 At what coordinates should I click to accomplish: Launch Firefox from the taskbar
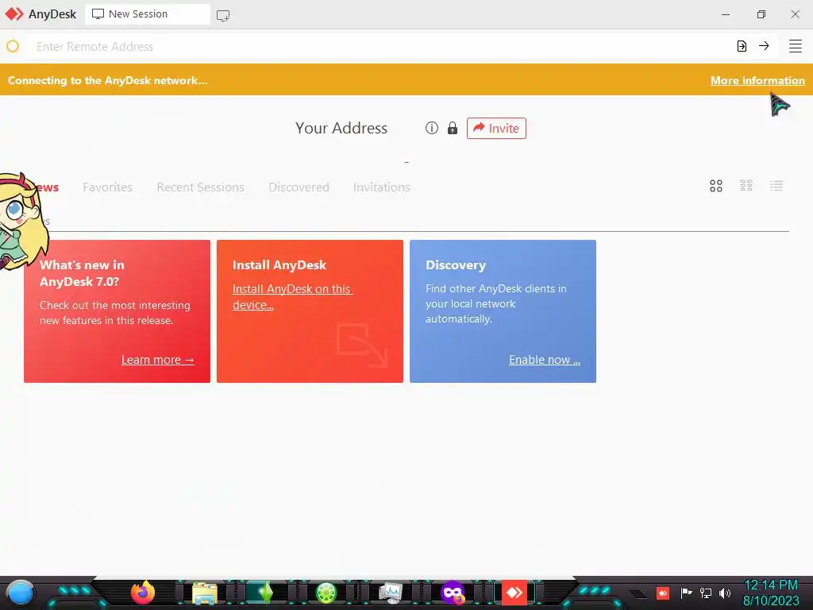pyautogui.click(x=143, y=593)
